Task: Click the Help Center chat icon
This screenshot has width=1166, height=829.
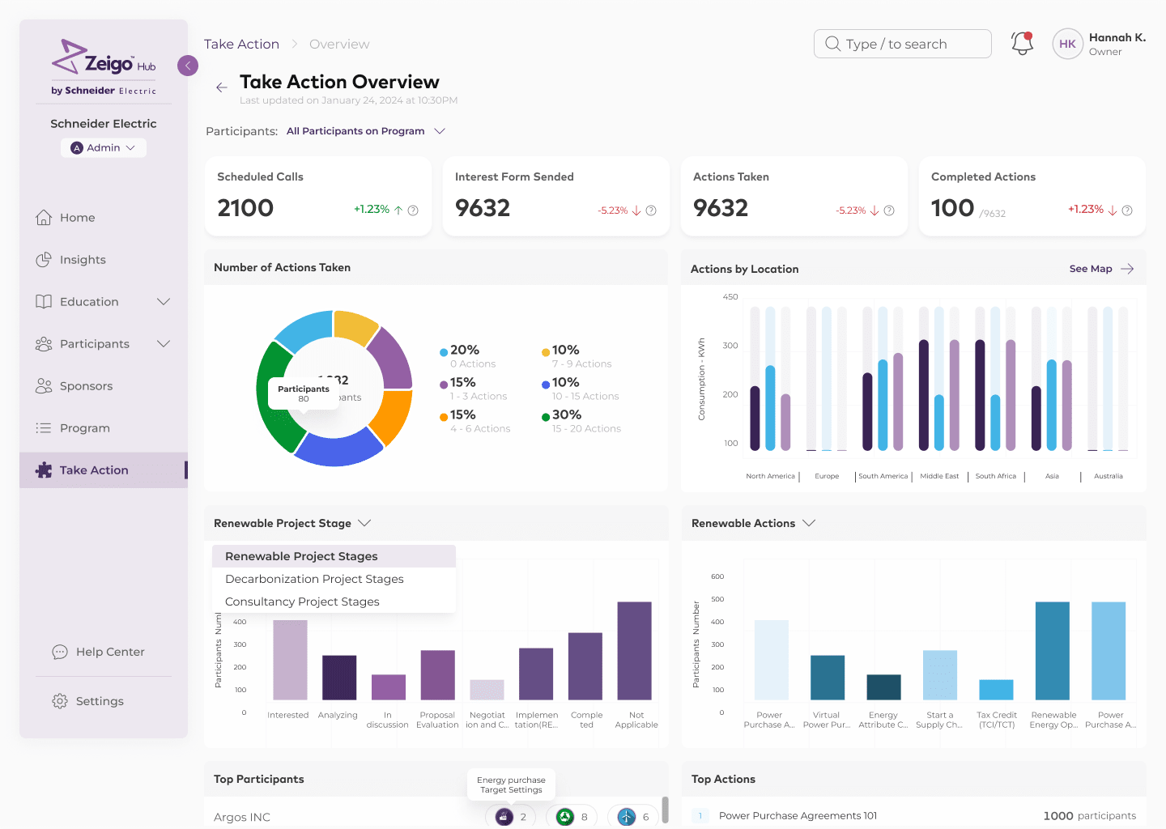Action: tap(60, 652)
